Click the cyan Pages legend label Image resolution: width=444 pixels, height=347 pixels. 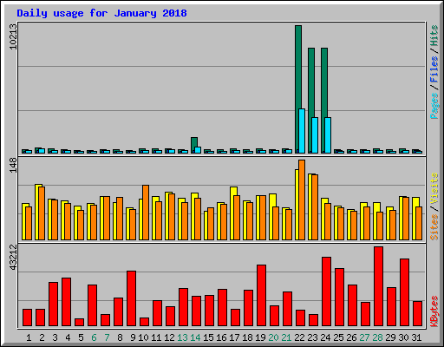tap(434, 106)
